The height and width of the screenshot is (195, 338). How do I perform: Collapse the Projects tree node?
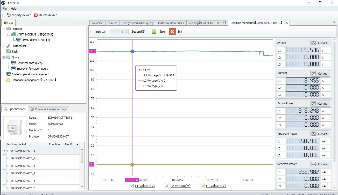(x=4, y=29)
